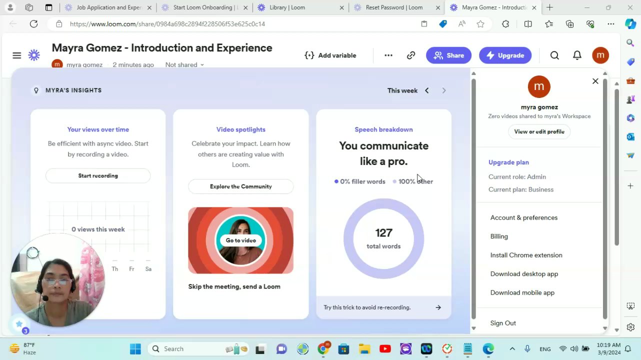Open Edge collections icon

(569, 24)
